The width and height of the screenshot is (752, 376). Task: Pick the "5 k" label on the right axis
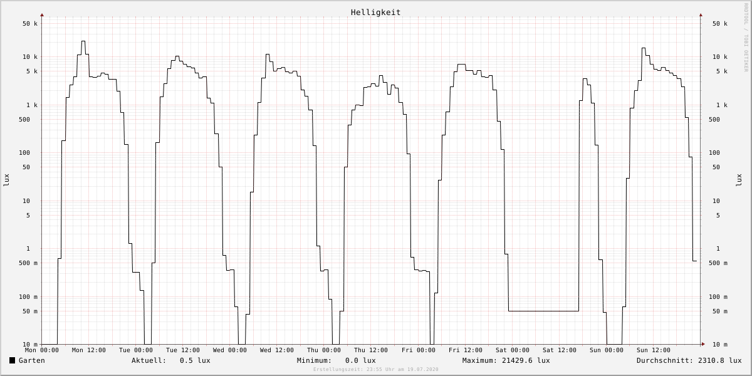tap(722, 71)
